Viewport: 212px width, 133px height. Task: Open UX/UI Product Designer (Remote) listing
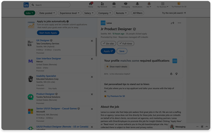coord(62,126)
